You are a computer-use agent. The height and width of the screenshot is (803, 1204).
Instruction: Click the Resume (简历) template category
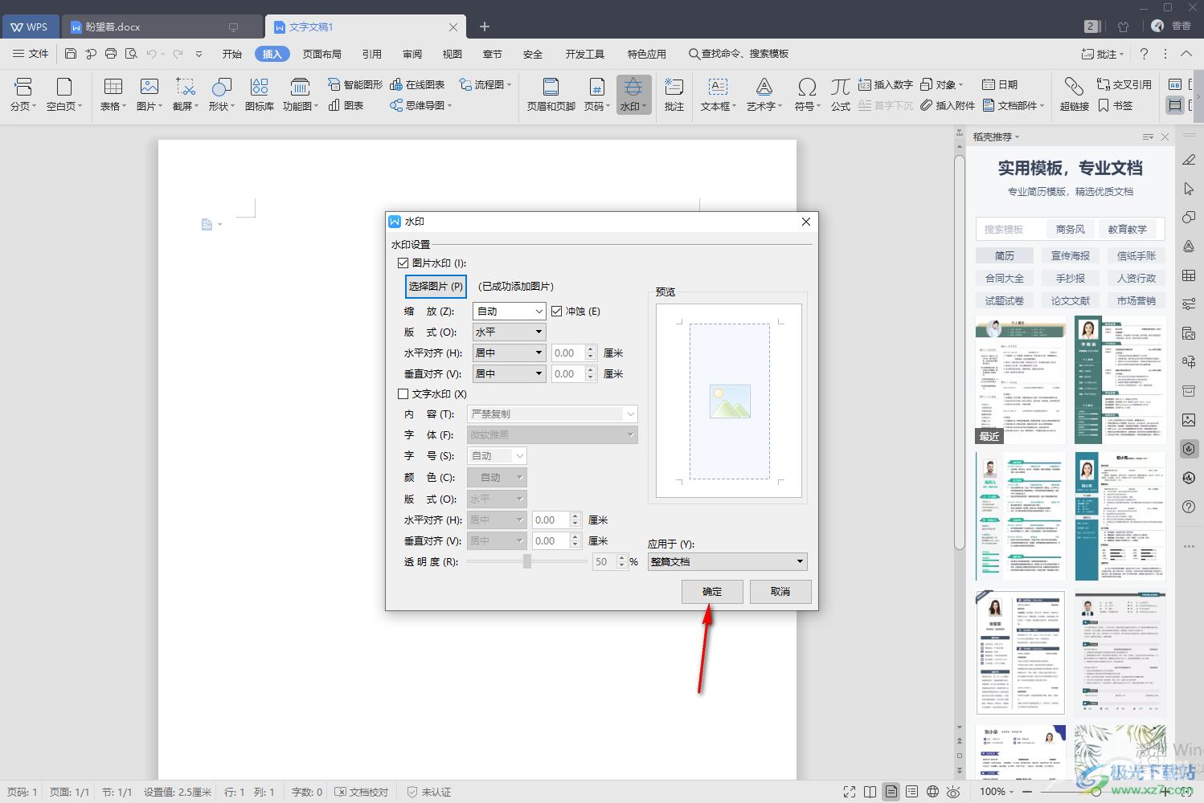pos(1005,255)
